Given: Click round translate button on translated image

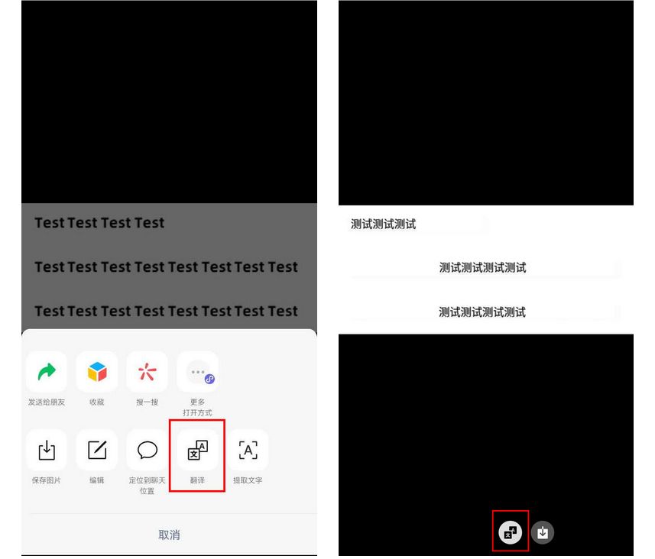Looking at the screenshot, I should click(510, 532).
